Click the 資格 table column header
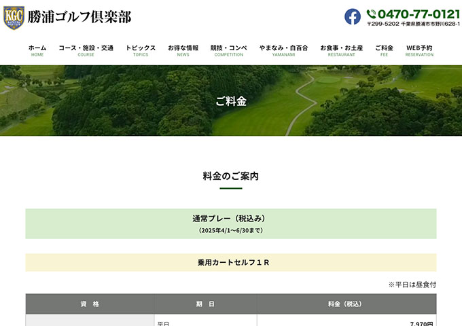Image resolution: width=462 pixels, height=326 pixels. [90, 304]
